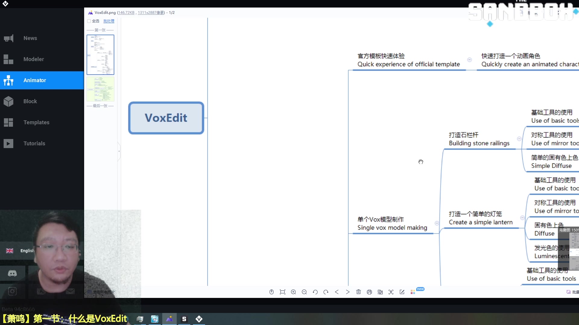Open the 批处理 batch processing link
579x325 pixels.
[109, 21]
